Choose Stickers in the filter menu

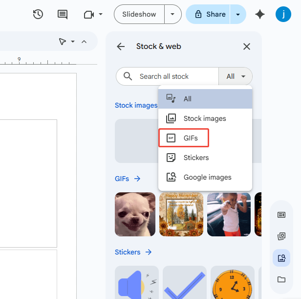click(x=205, y=158)
